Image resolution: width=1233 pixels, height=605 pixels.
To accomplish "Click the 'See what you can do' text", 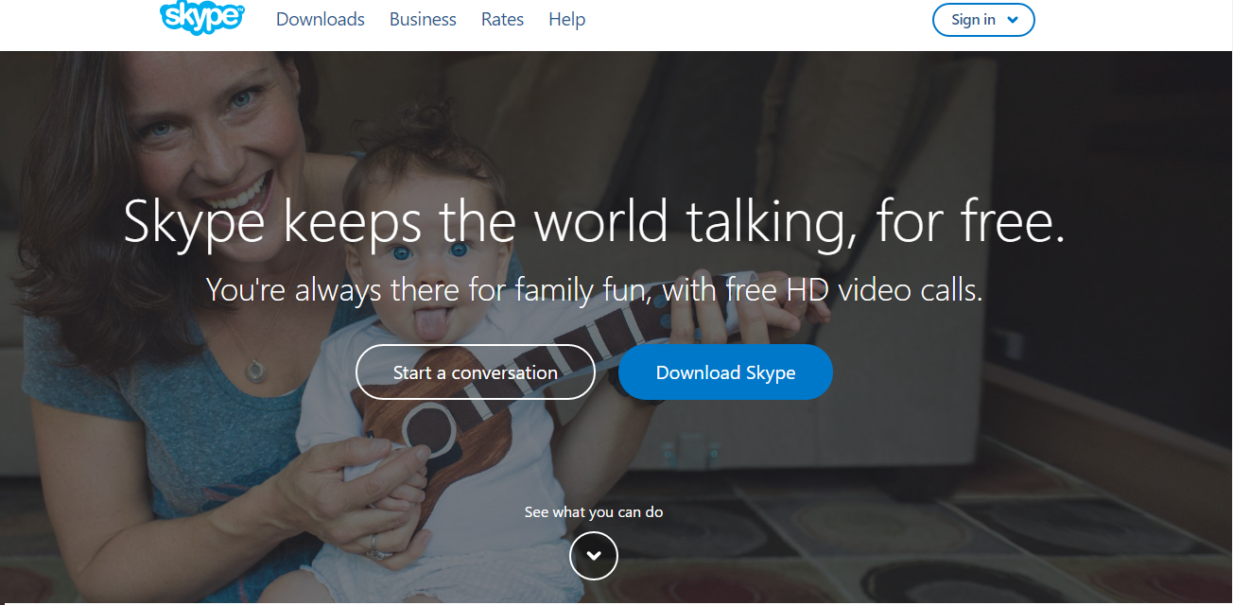I will [x=594, y=512].
